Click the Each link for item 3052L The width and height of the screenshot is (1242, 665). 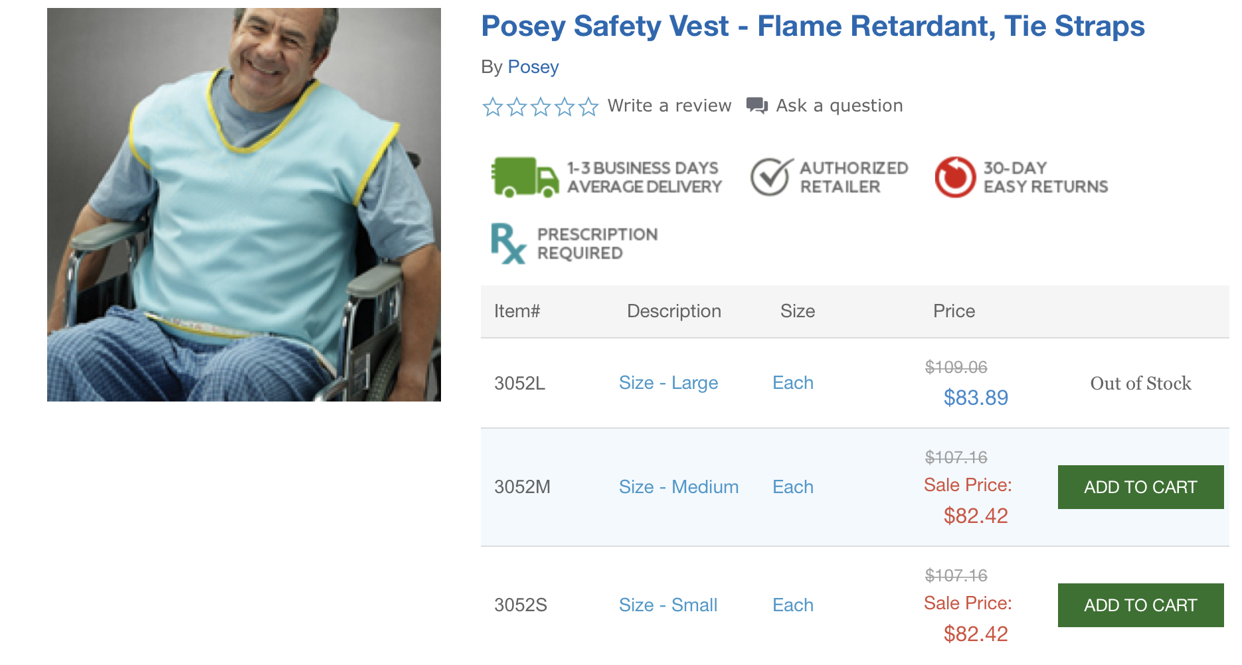click(x=793, y=383)
